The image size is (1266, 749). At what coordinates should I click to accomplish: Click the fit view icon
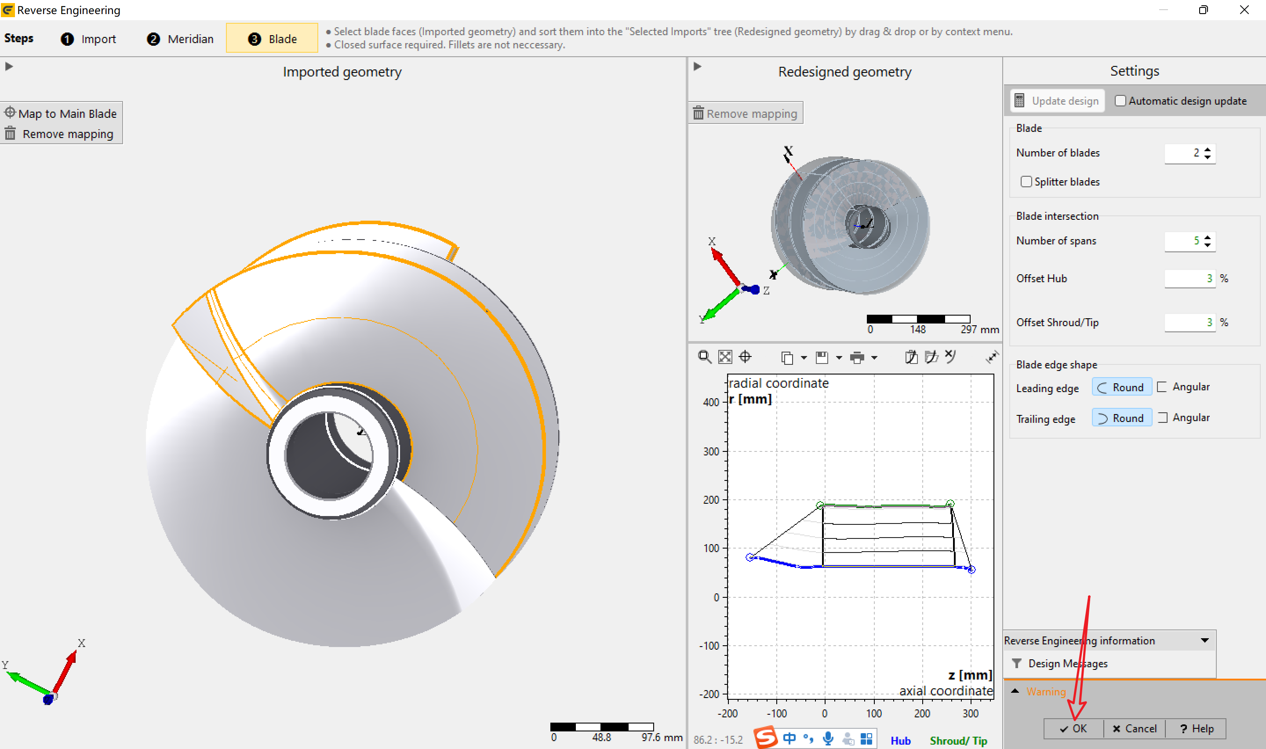click(x=725, y=357)
